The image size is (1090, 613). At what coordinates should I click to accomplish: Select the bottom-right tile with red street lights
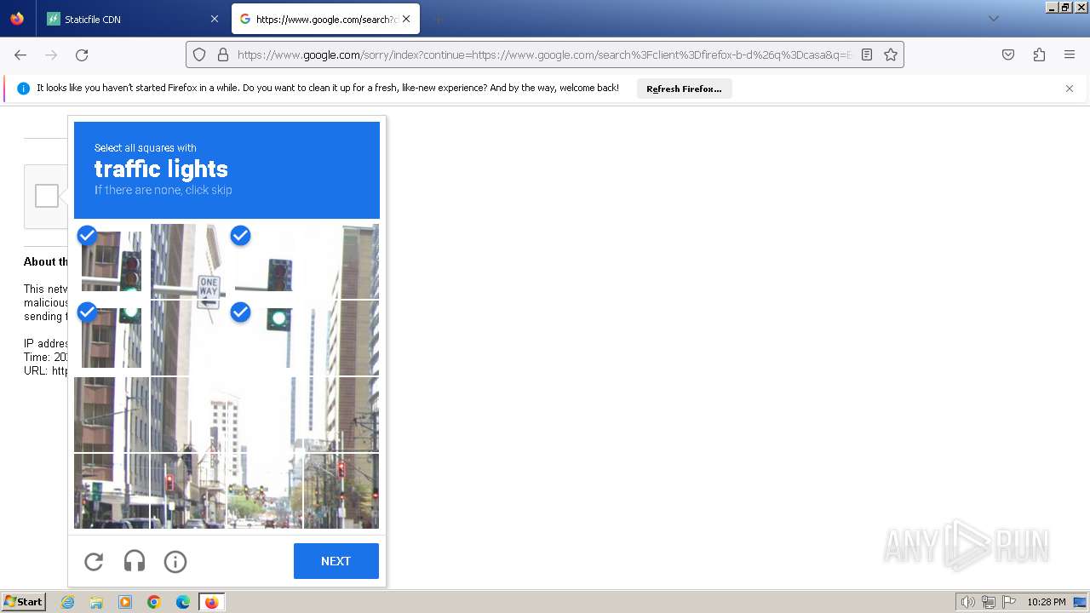tap(341, 491)
